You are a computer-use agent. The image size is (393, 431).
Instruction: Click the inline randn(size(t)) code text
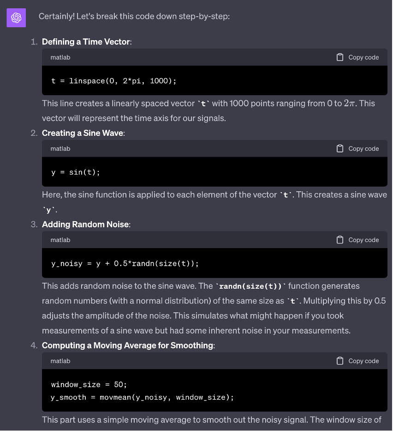250,286
